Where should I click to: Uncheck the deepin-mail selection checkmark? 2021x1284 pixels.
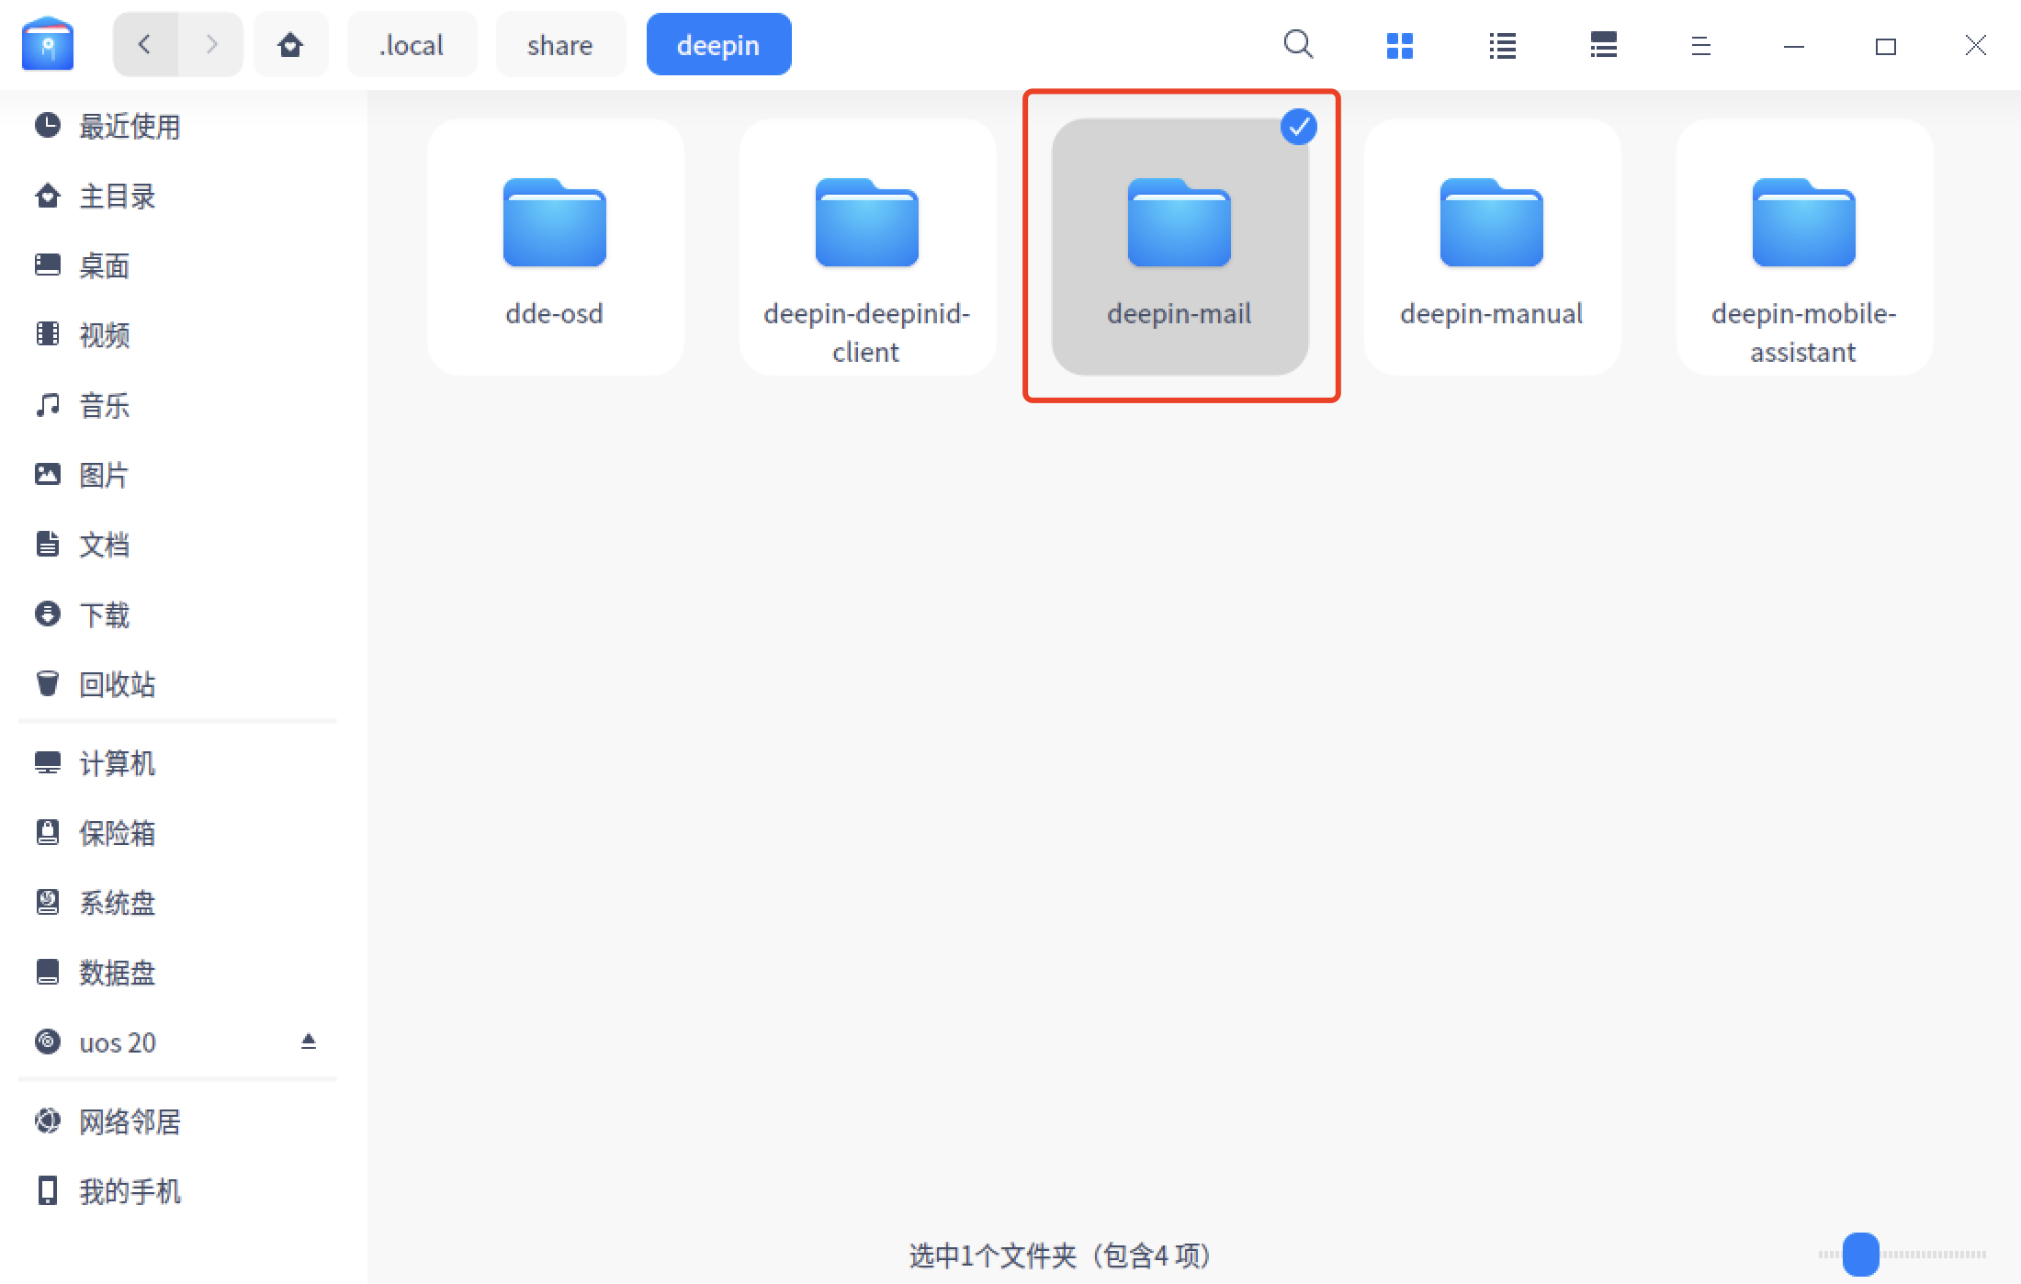[x=1298, y=127]
